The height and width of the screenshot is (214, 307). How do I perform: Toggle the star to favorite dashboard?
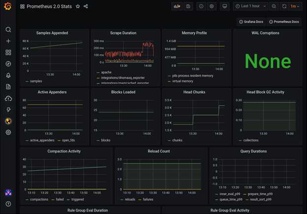[78, 6]
